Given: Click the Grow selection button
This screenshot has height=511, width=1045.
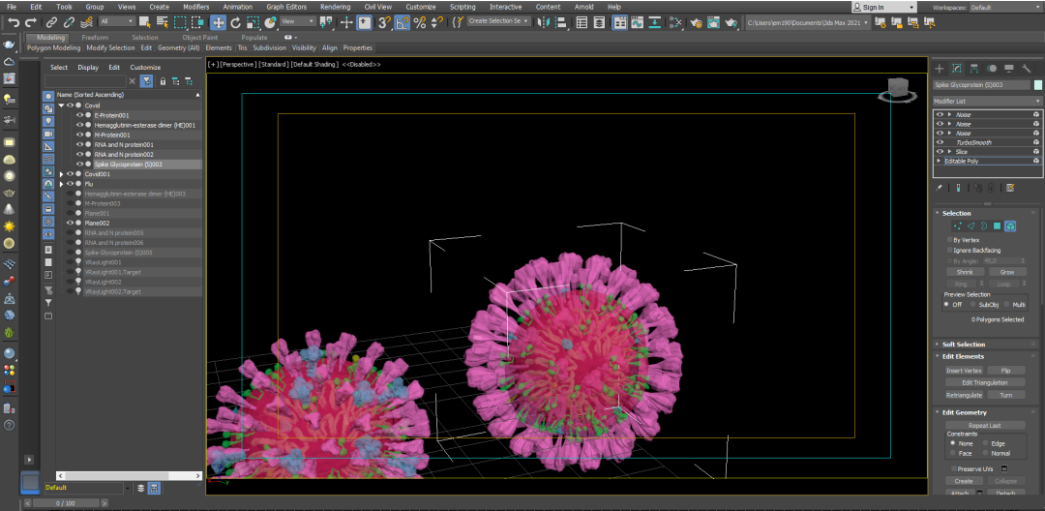Looking at the screenshot, I should (x=1006, y=272).
